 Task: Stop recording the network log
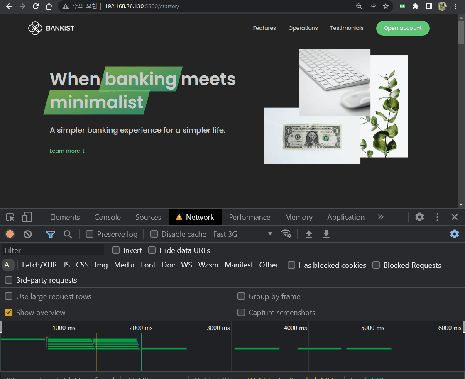point(10,234)
